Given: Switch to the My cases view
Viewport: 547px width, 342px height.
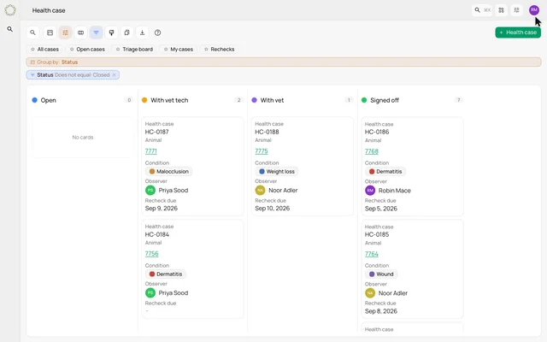Looking at the screenshot, I should (179, 50).
